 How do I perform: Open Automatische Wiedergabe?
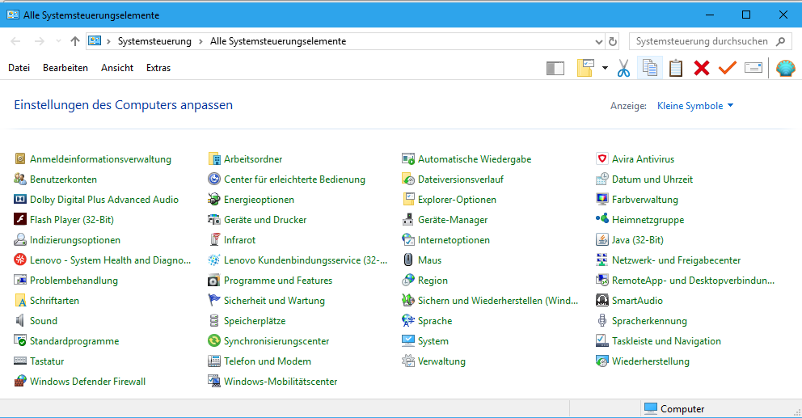tap(475, 159)
